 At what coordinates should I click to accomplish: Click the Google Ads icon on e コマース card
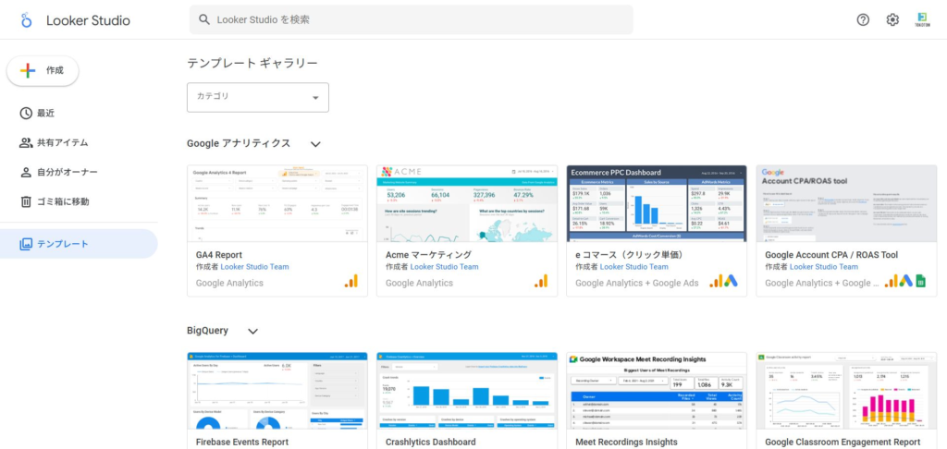coord(731,281)
